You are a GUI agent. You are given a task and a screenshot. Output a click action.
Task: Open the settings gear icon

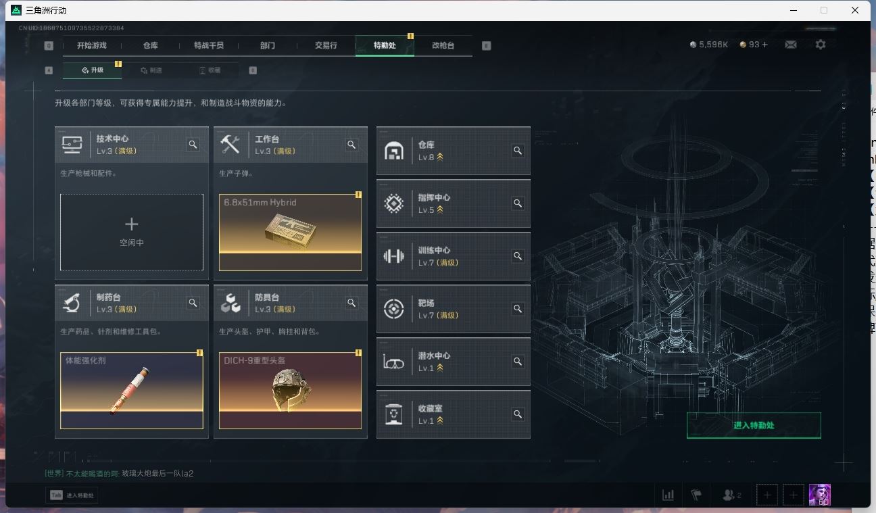[820, 45]
